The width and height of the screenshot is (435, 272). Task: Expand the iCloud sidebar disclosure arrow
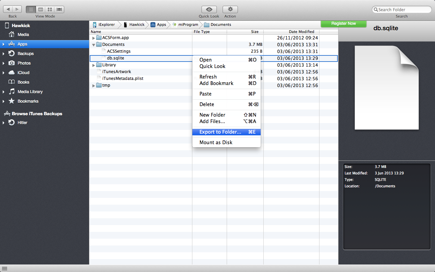3,73
